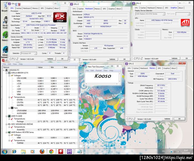The width and height of the screenshot is (194, 161).
Task: Click the AMD Radeon HD 6700 card icon in tree
Action: pos(9,132)
